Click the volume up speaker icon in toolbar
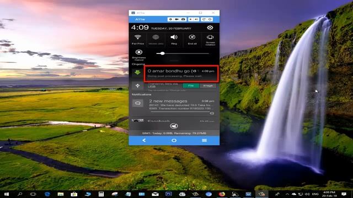353x198 pixels. 196,19
